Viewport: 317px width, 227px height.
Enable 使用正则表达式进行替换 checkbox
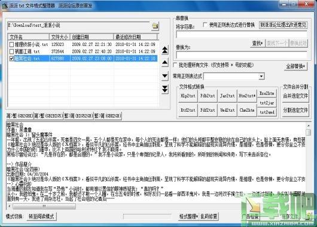(x=205, y=25)
